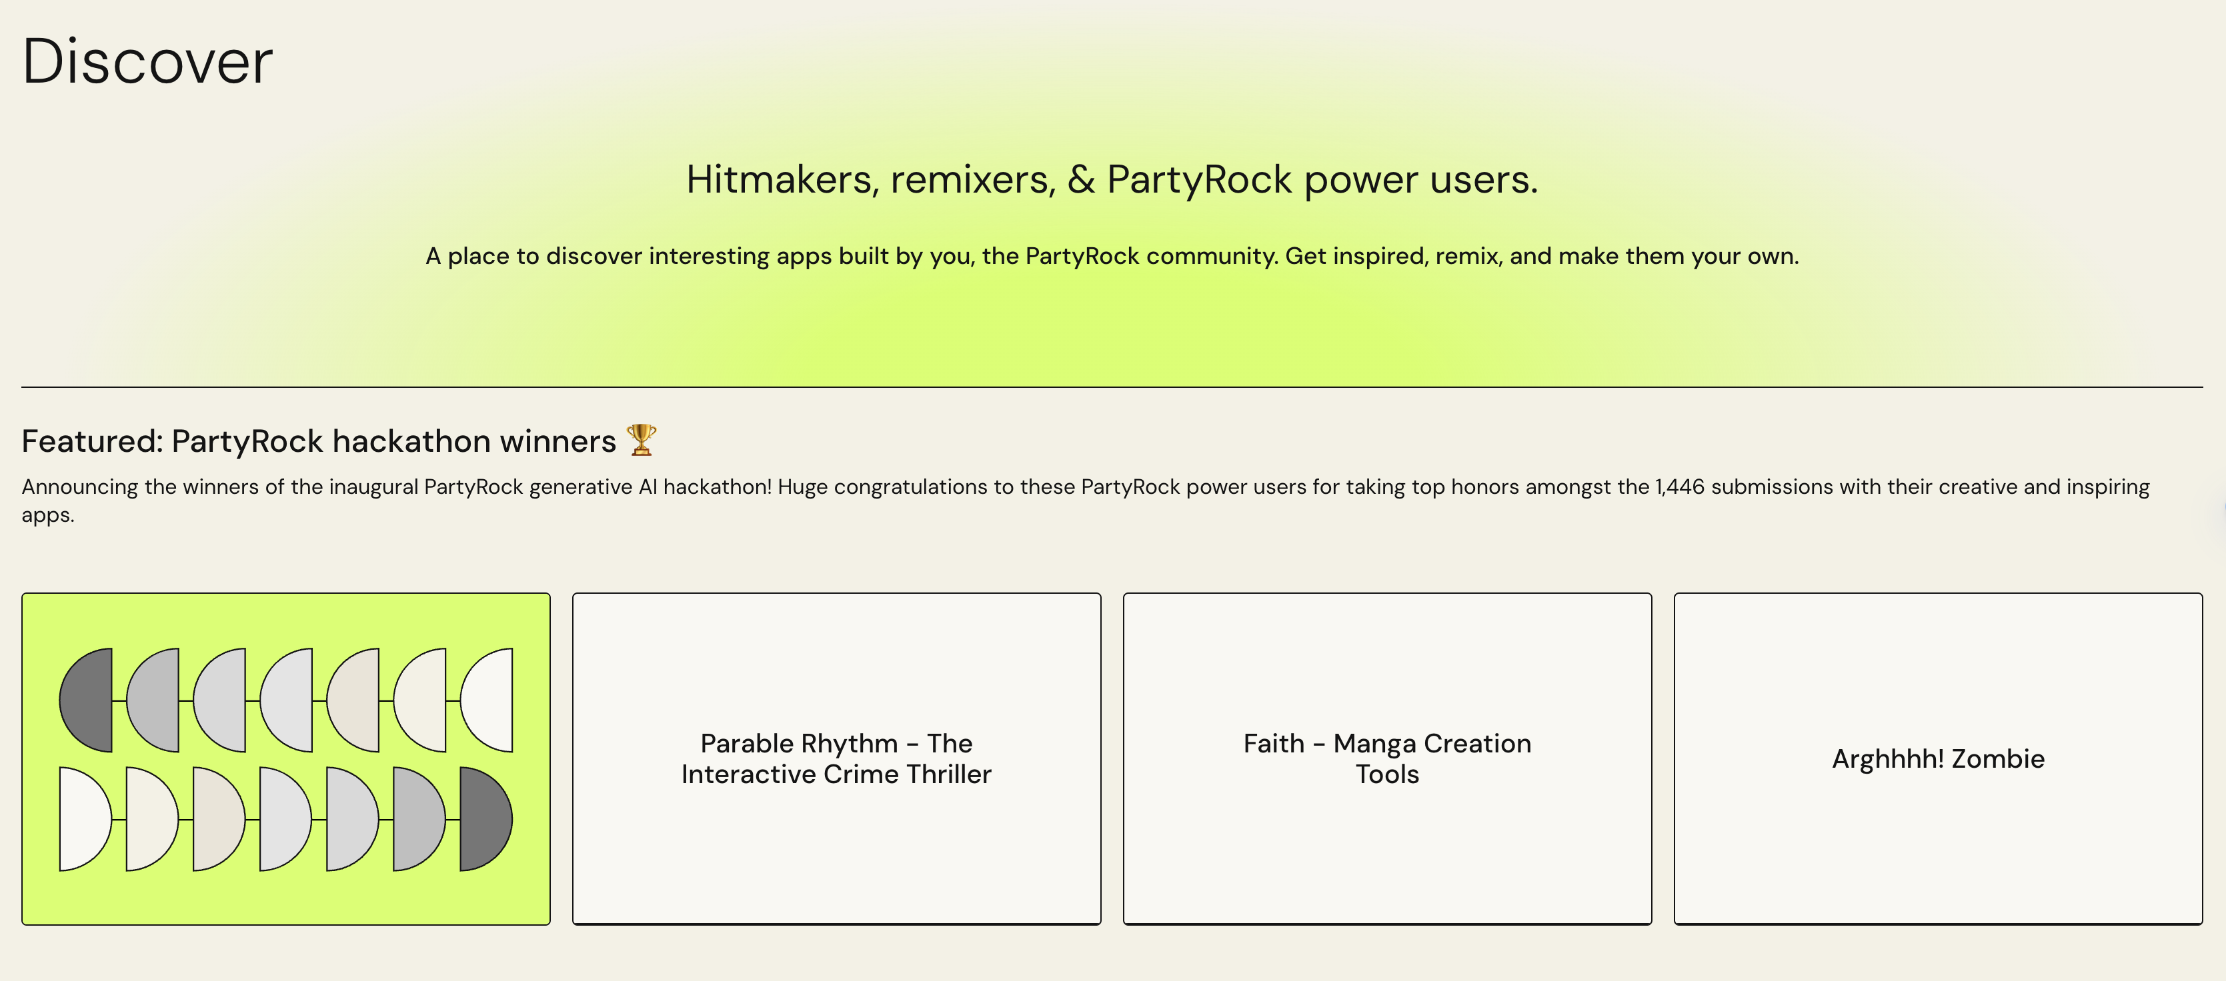Click the middle semicircle of the bottom row

[x=281, y=818]
